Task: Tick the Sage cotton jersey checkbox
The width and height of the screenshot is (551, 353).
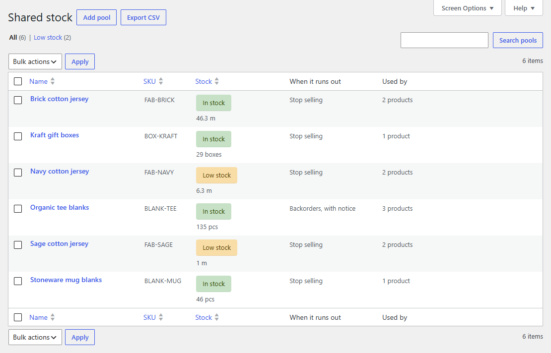Action: pos(18,244)
